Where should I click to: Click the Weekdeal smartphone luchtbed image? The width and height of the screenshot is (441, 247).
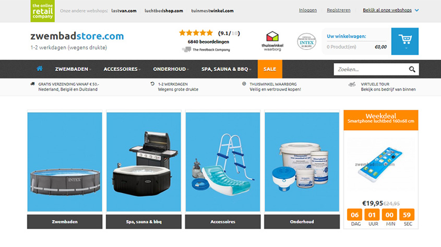coord(380,164)
